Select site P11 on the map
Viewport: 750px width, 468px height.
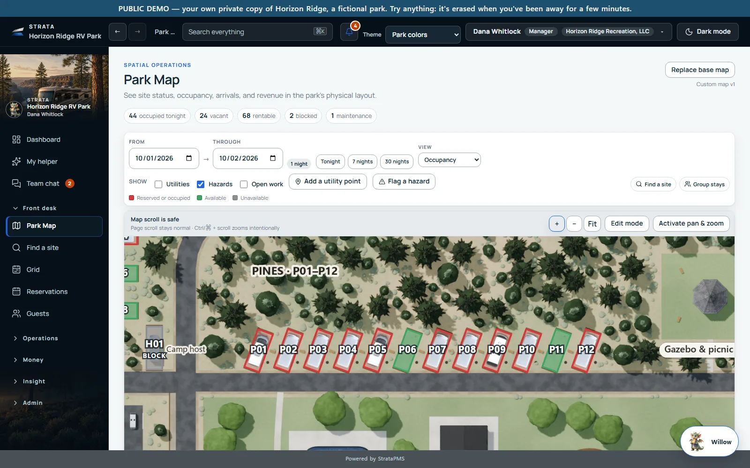(x=556, y=350)
